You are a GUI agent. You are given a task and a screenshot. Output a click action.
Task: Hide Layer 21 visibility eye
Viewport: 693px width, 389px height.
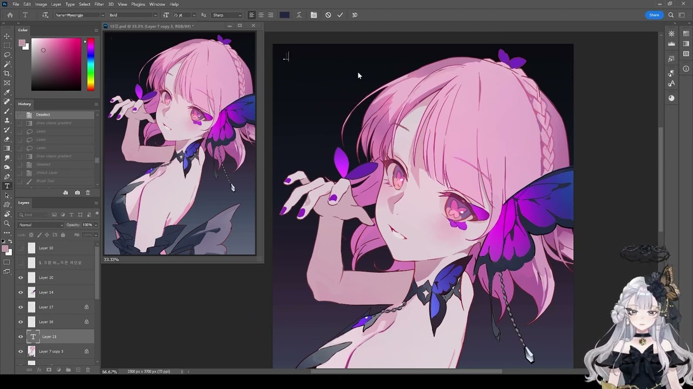click(21, 337)
